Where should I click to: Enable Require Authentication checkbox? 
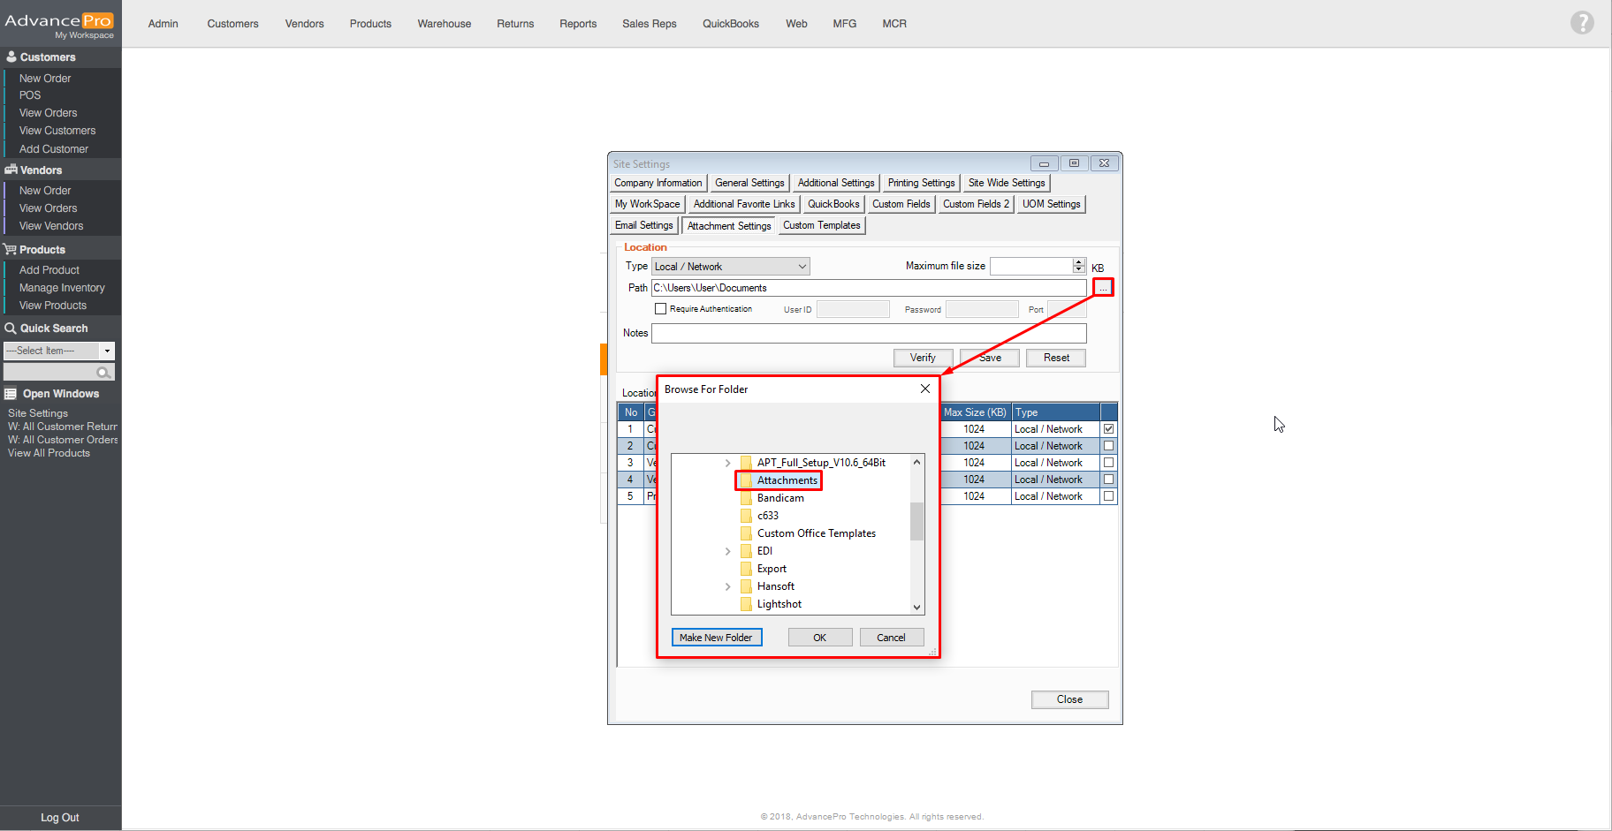click(660, 309)
